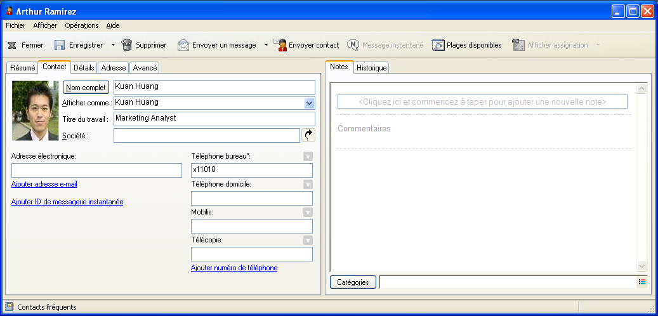Click the Téléphone domicile input field
This screenshot has width=658, height=316.
coord(252,198)
